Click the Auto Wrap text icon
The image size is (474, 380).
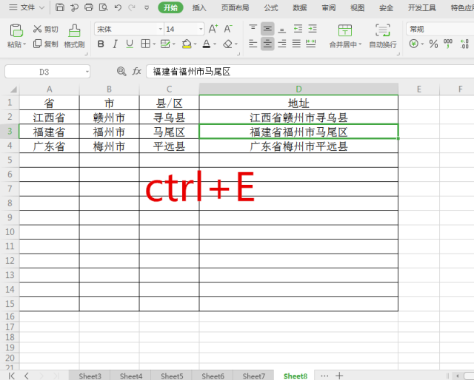(x=383, y=31)
